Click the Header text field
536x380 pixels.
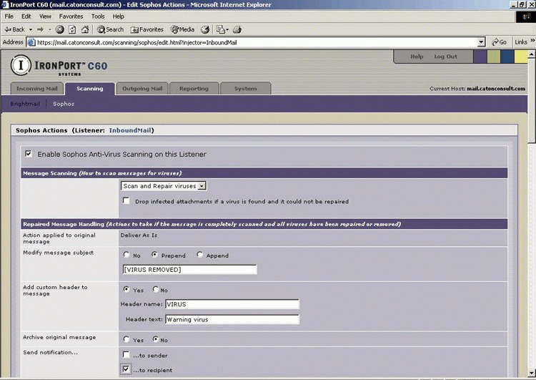coord(232,319)
